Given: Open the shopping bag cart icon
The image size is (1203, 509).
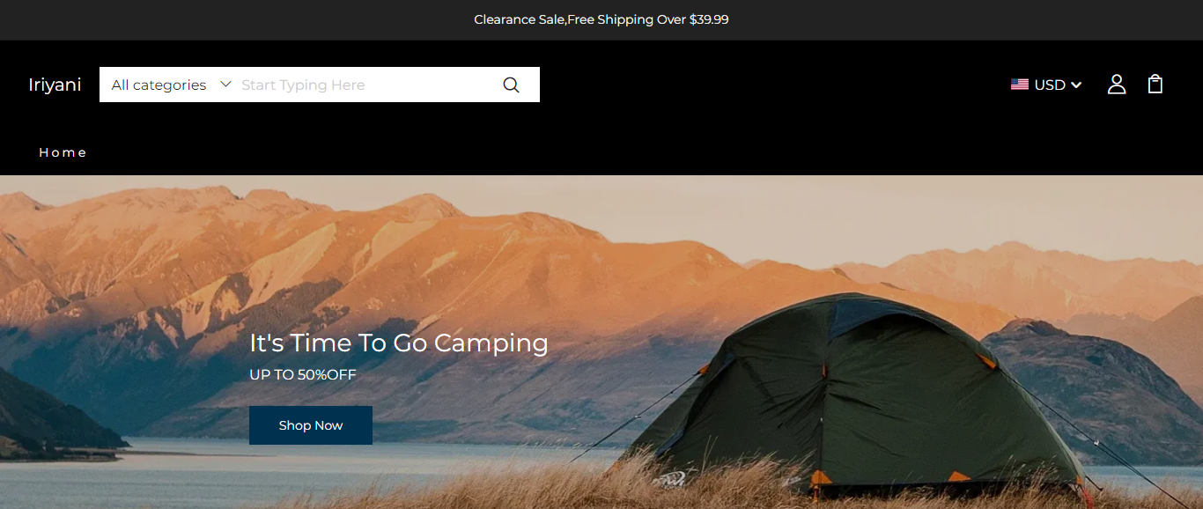Looking at the screenshot, I should 1155,85.
